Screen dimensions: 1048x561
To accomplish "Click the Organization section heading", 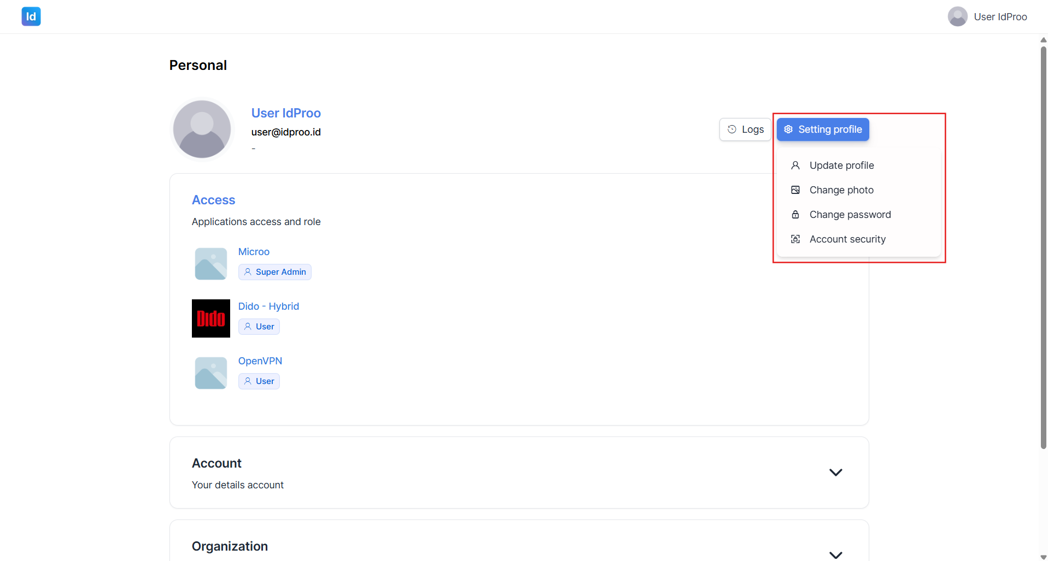I will pyautogui.click(x=230, y=546).
